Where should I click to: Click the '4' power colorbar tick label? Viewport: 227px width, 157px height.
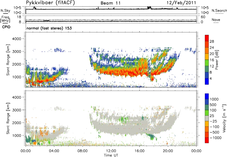pyautogui.click(x=211, y=78)
